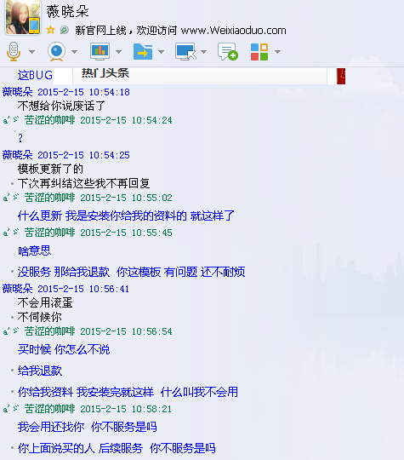Image resolution: width=404 pixels, height=460 pixels.
Task: Start a voice call with microphone icon
Action: 14,52
